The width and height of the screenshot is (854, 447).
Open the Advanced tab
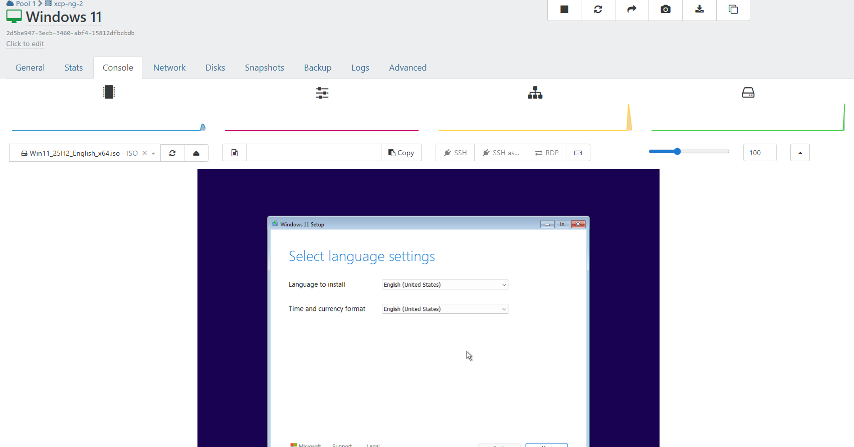408,68
